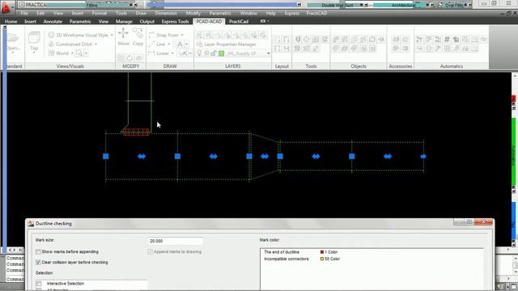Screen dimensions: 518x291
Task: Expand the Linear dimension dropdown arrow
Action: pos(172,53)
